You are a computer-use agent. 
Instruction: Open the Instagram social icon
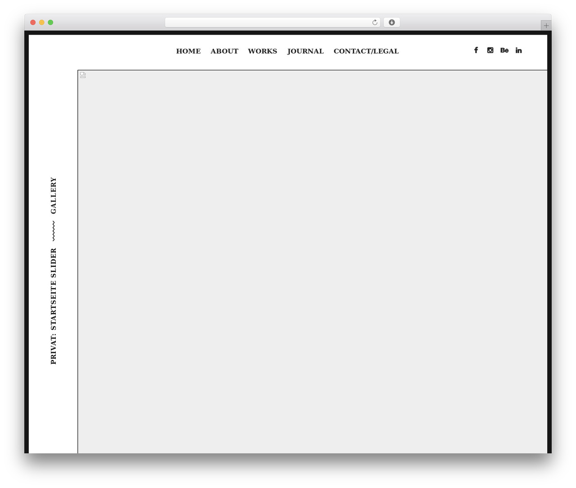click(490, 50)
